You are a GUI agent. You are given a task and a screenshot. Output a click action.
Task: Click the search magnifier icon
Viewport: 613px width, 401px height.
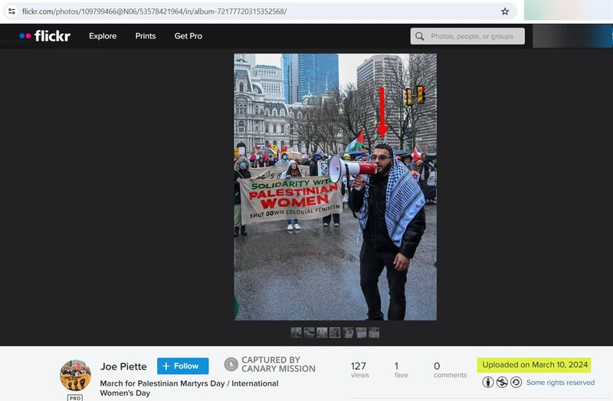(x=419, y=36)
